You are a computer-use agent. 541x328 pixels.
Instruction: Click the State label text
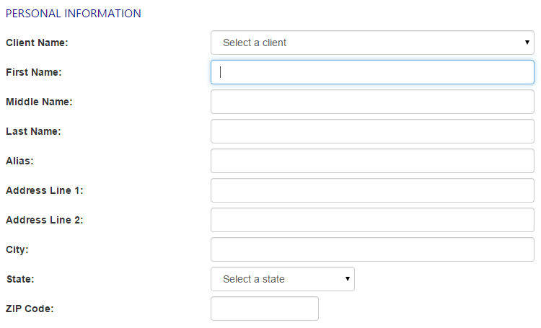pyautogui.click(x=20, y=279)
